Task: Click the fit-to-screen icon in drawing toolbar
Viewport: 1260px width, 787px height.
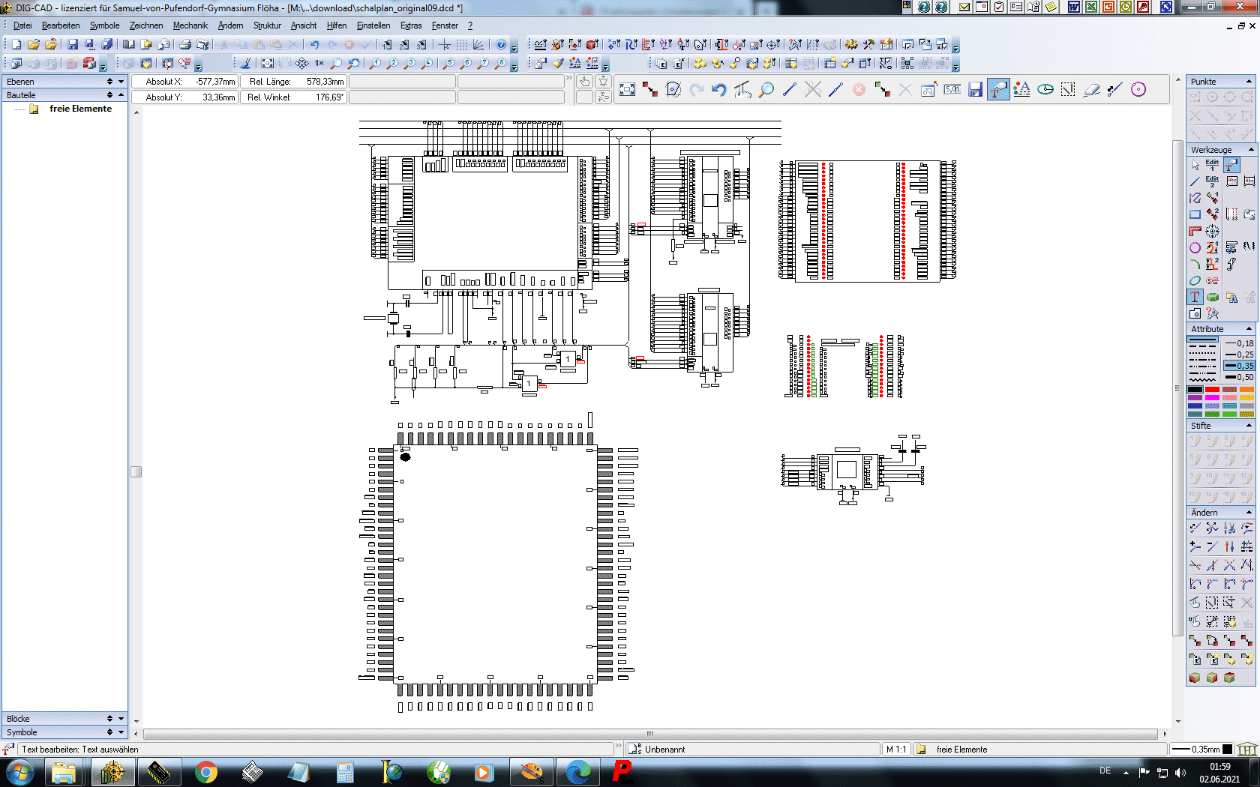Action: [627, 90]
